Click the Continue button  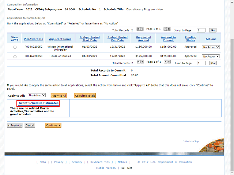pyautogui.click(x=53, y=125)
